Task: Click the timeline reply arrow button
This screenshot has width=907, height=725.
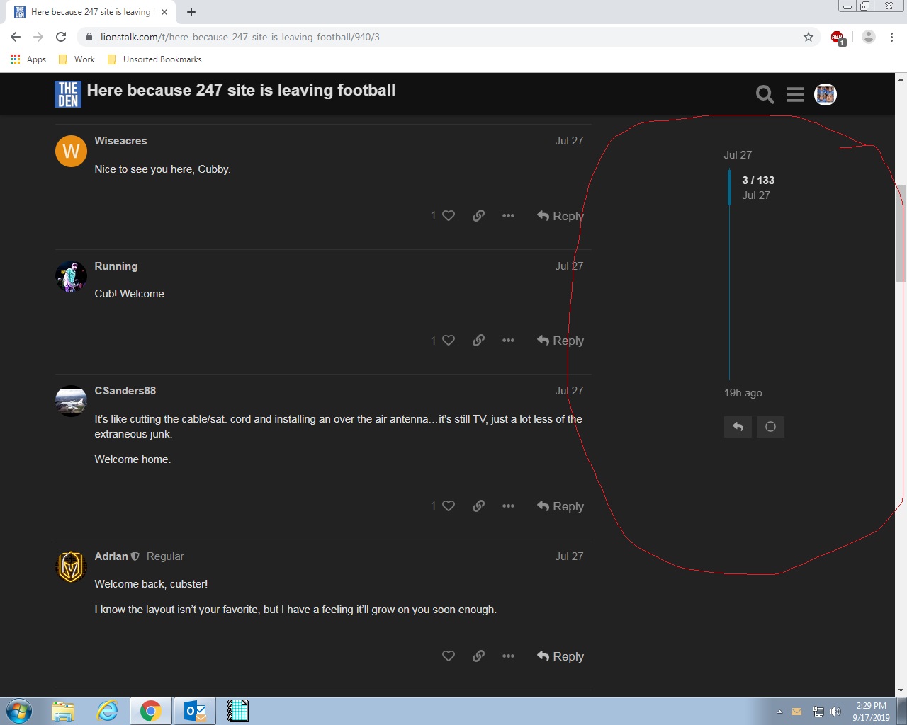Action: coord(738,427)
